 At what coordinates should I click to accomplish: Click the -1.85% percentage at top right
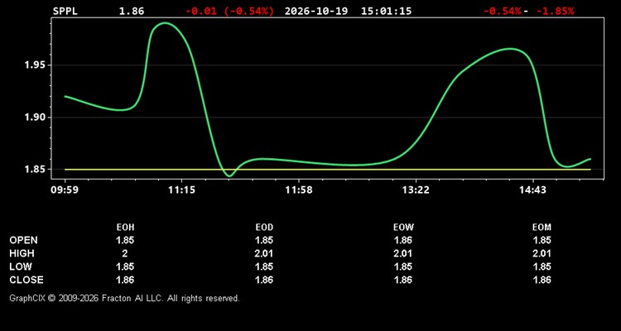(555, 11)
